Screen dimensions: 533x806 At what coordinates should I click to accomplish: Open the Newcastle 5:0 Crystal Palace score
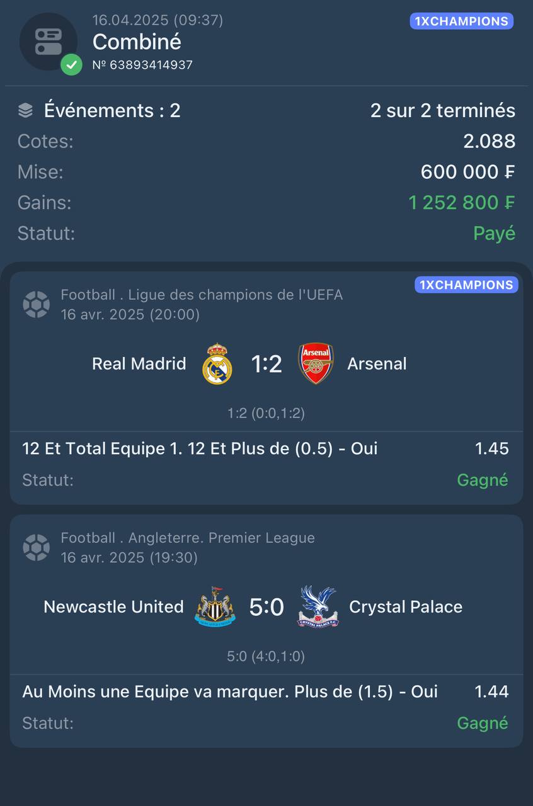(266, 607)
